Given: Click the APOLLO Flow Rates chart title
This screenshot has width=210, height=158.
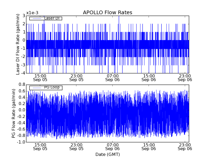Looking at the screenshot, I should coord(107,13).
